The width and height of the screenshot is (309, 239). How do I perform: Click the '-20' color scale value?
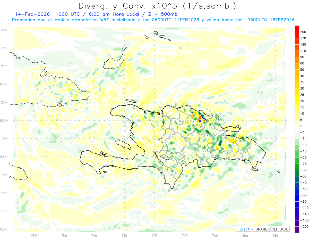coord(304,158)
